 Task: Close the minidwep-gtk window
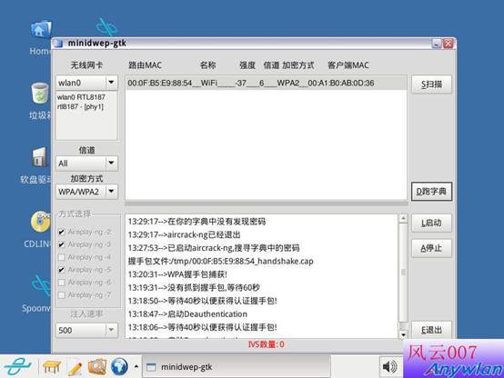[449, 44]
